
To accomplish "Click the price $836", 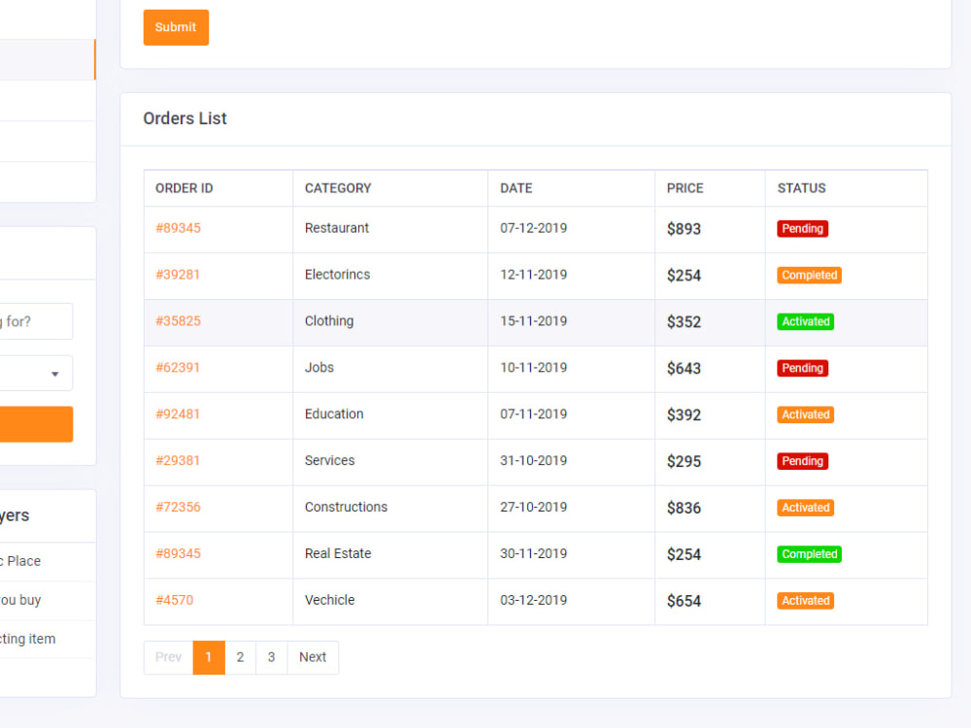I will (x=684, y=508).
